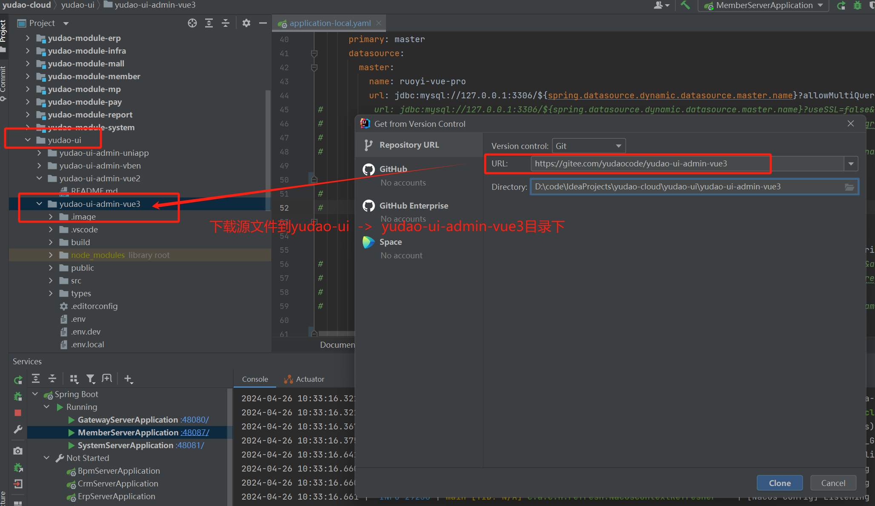Click the Cancel button

[x=833, y=483]
